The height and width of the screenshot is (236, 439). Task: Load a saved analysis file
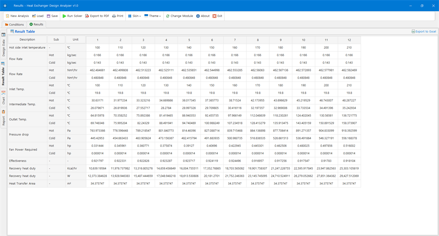tap(38, 16)
